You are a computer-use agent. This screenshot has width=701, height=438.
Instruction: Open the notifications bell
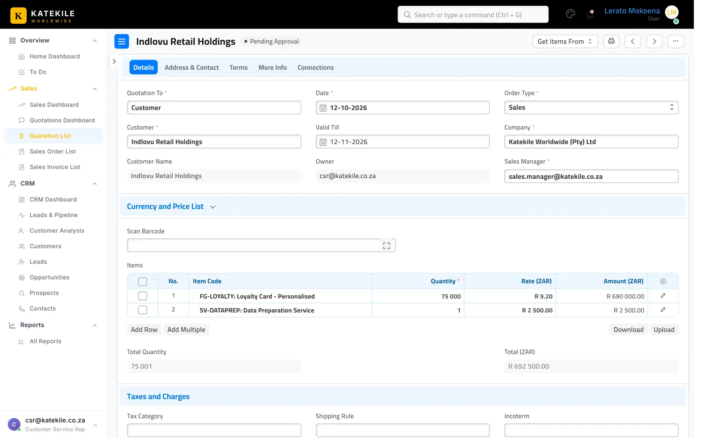(x=590, y=14)
